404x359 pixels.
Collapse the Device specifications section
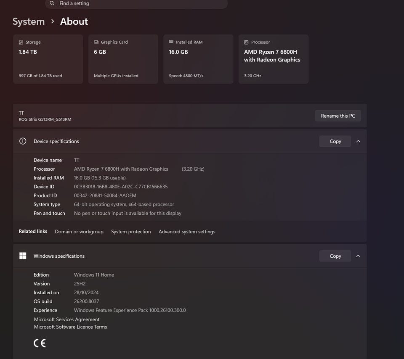(358, 141)
